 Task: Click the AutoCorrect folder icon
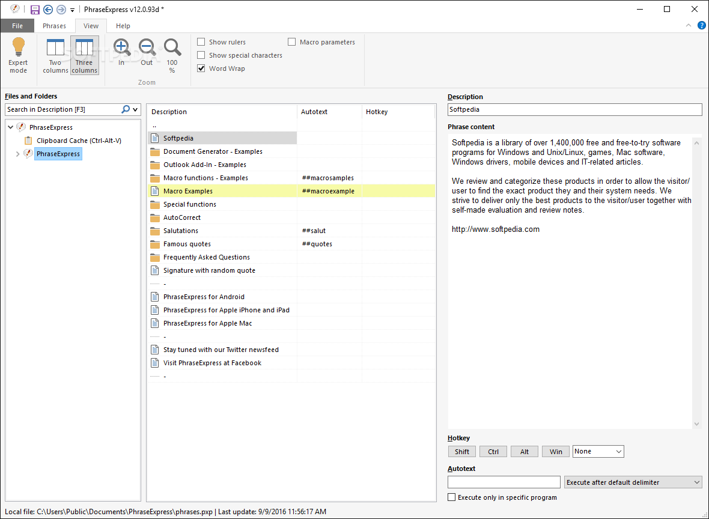[x=154, y=217]
